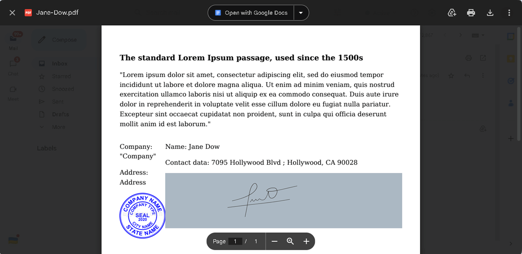
Task: Print the Jane-Dow.pdf document
Action: pos(471,13)
